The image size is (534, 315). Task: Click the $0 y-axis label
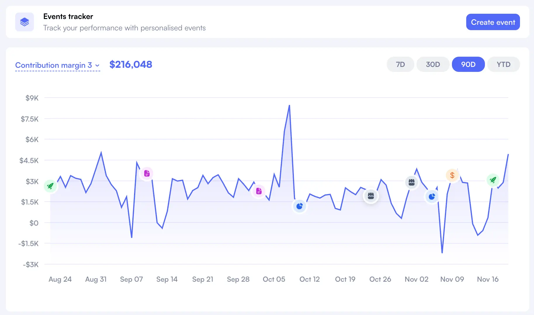tap(34, 223)
